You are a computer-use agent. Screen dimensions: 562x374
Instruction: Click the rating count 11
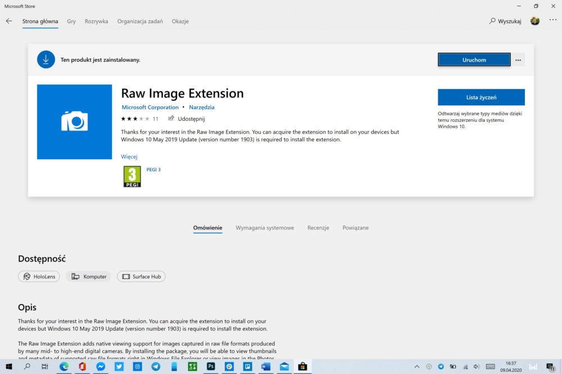point(155,119)
